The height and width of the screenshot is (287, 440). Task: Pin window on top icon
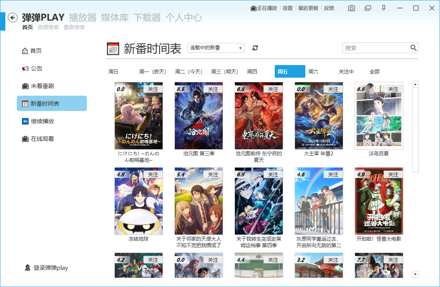384,8
